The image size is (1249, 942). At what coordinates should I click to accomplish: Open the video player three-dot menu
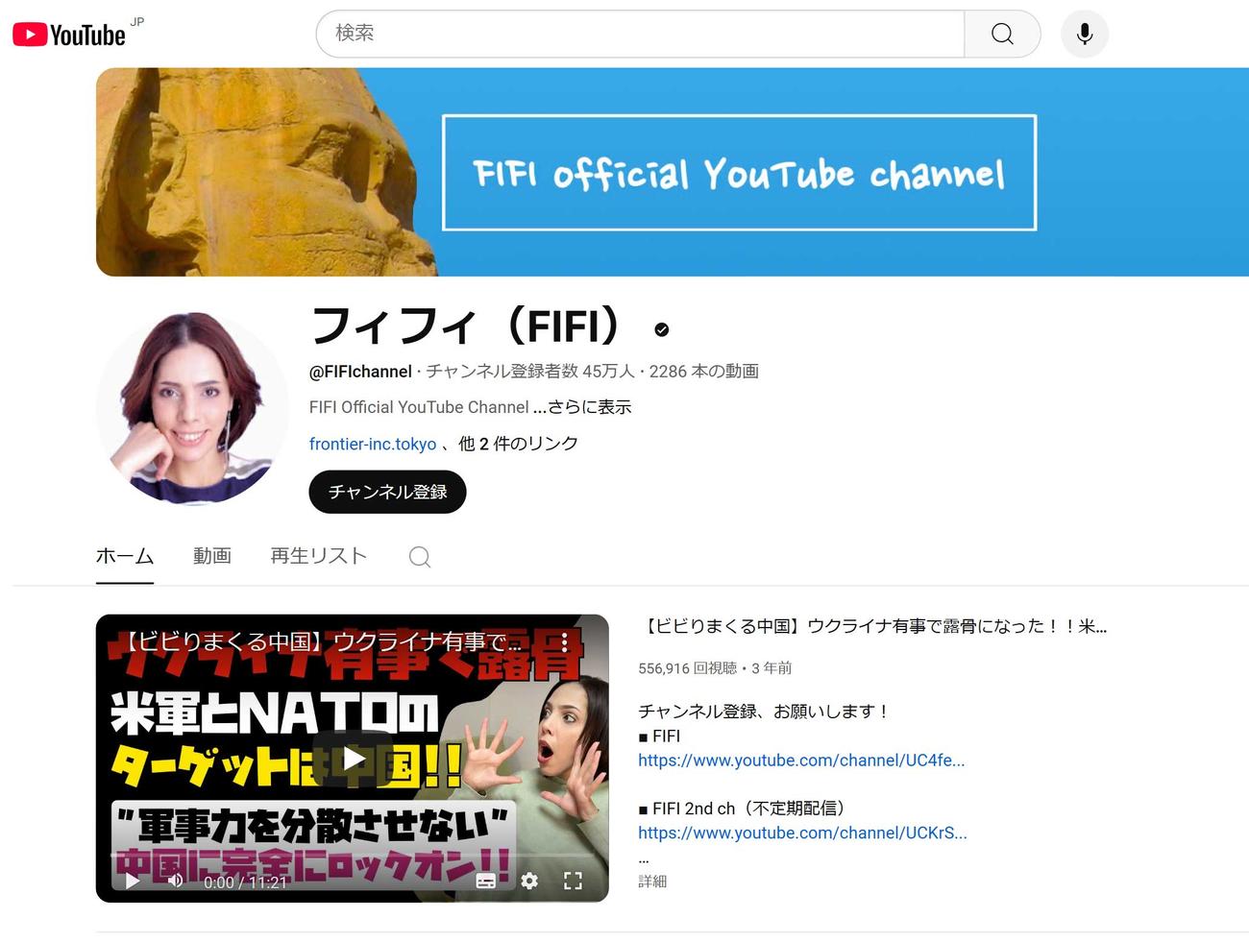(x=564, y=640)
